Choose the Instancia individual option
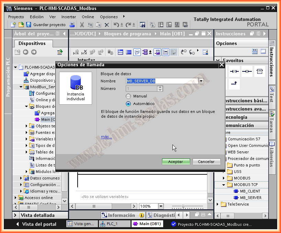This screenshot has width=281, height=233. coord(75,88)
